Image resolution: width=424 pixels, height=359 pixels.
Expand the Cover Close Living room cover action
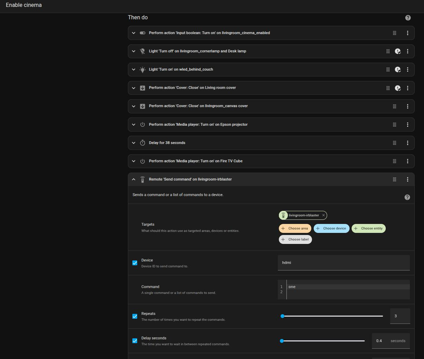[133, 88]
